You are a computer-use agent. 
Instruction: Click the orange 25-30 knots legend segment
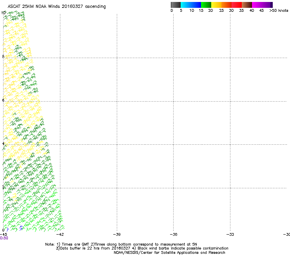pos(227,5)
